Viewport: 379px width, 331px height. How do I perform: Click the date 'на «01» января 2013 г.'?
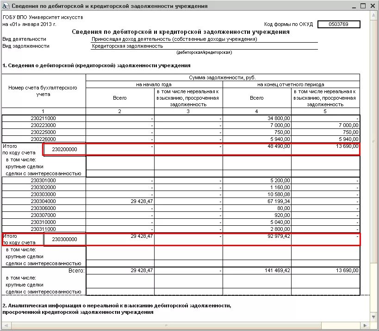pos(29,24)
